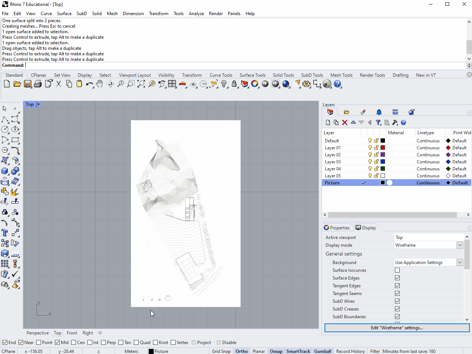Enable Point osnap checkbox
This screenshot has height=354, width=472.
click(39, 343)
